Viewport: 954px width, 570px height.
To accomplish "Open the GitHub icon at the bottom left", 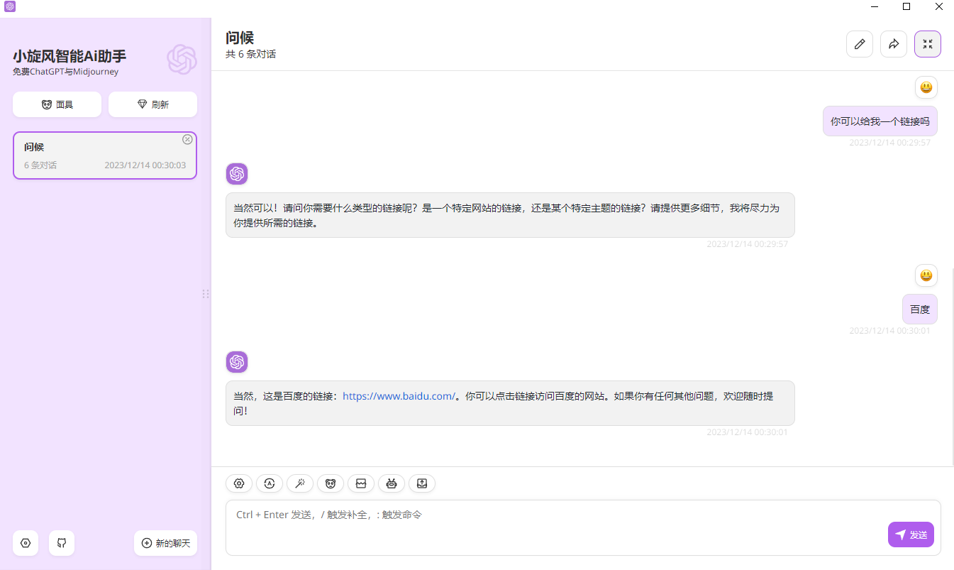I will click(62, 543).
